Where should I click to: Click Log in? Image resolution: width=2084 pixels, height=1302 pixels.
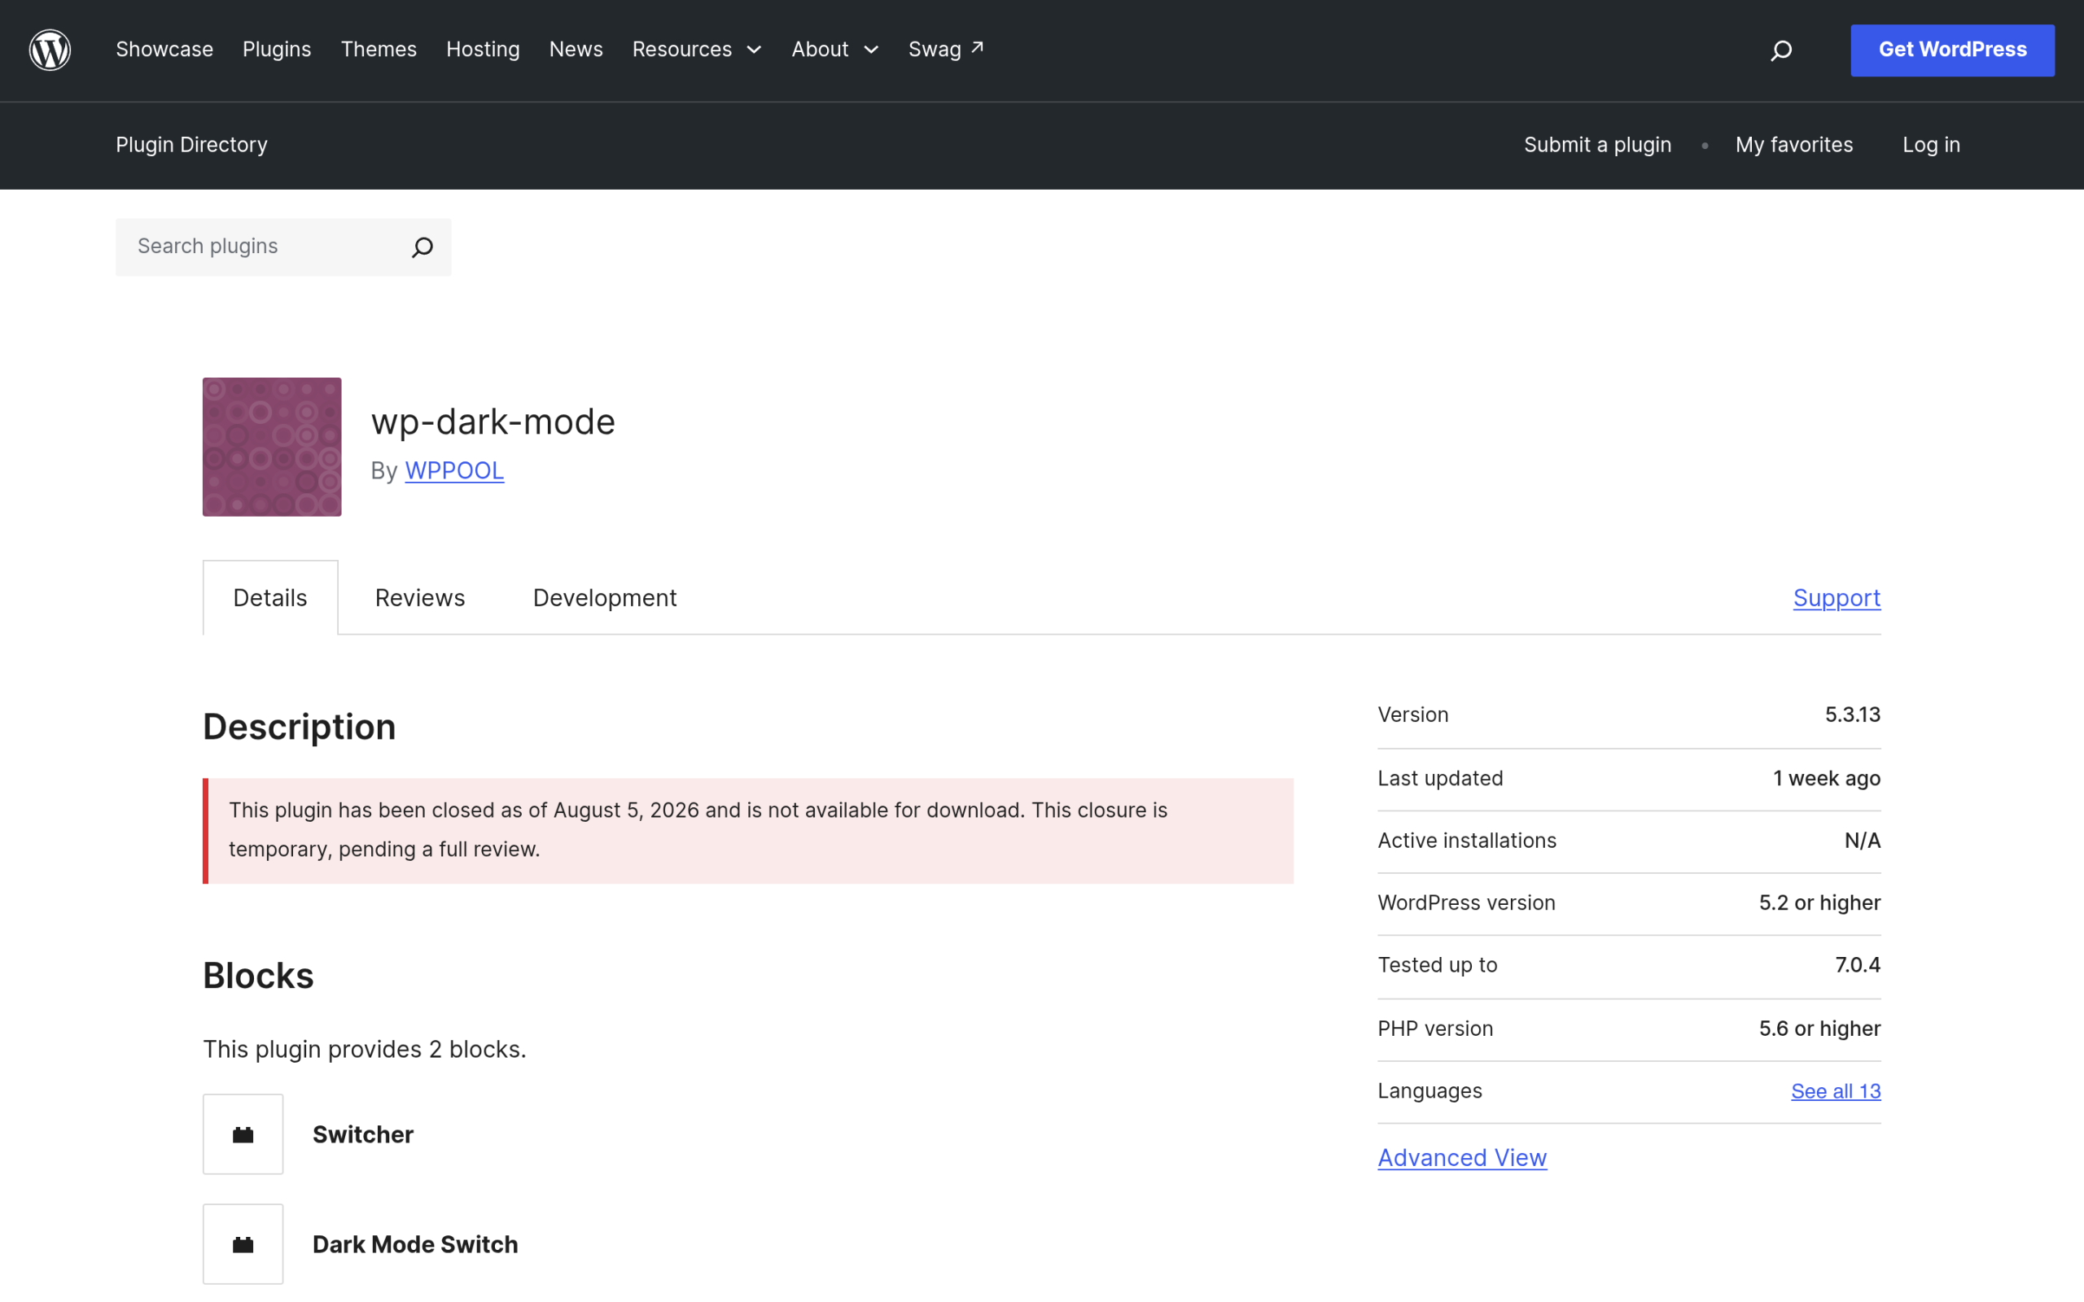pyautogui.click(x=1931, y=145)
